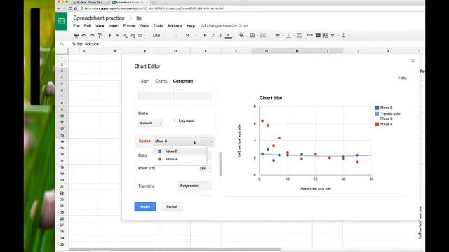Click the Chart Editor panel scrollbar
Screen dimensions: 449x252
220,164
